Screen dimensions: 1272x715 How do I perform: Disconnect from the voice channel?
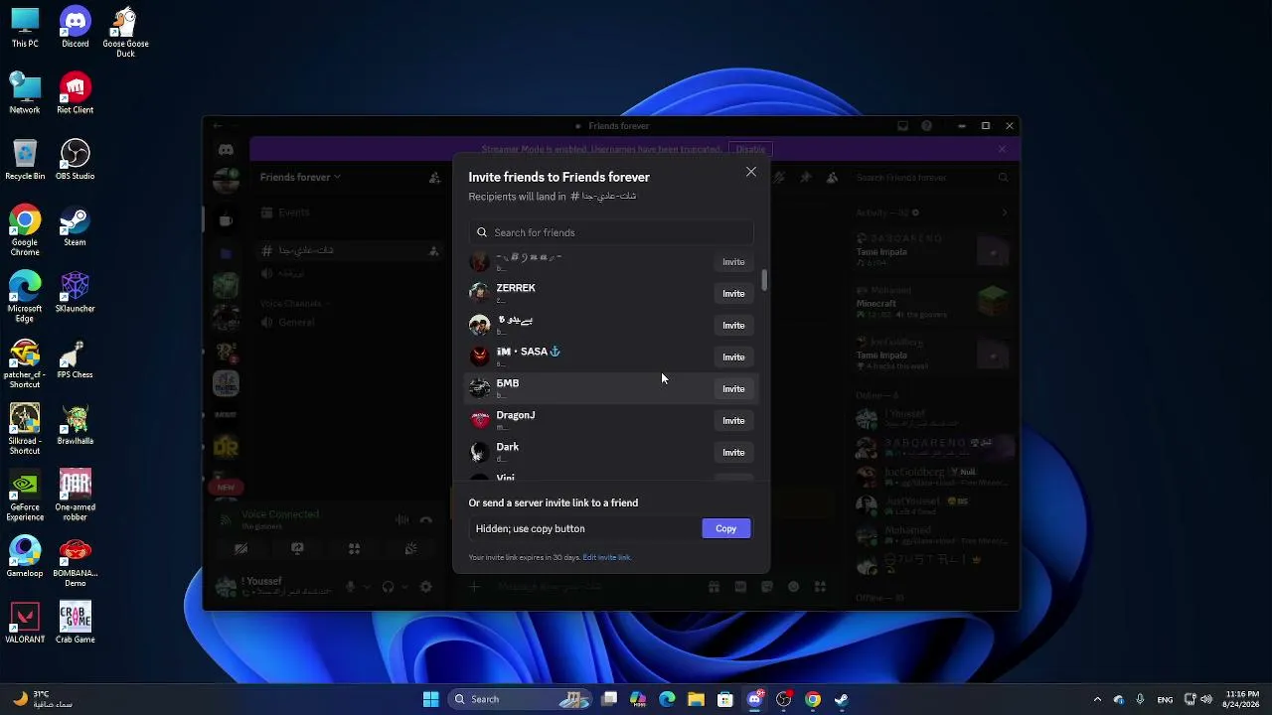(x=425, y=519)
